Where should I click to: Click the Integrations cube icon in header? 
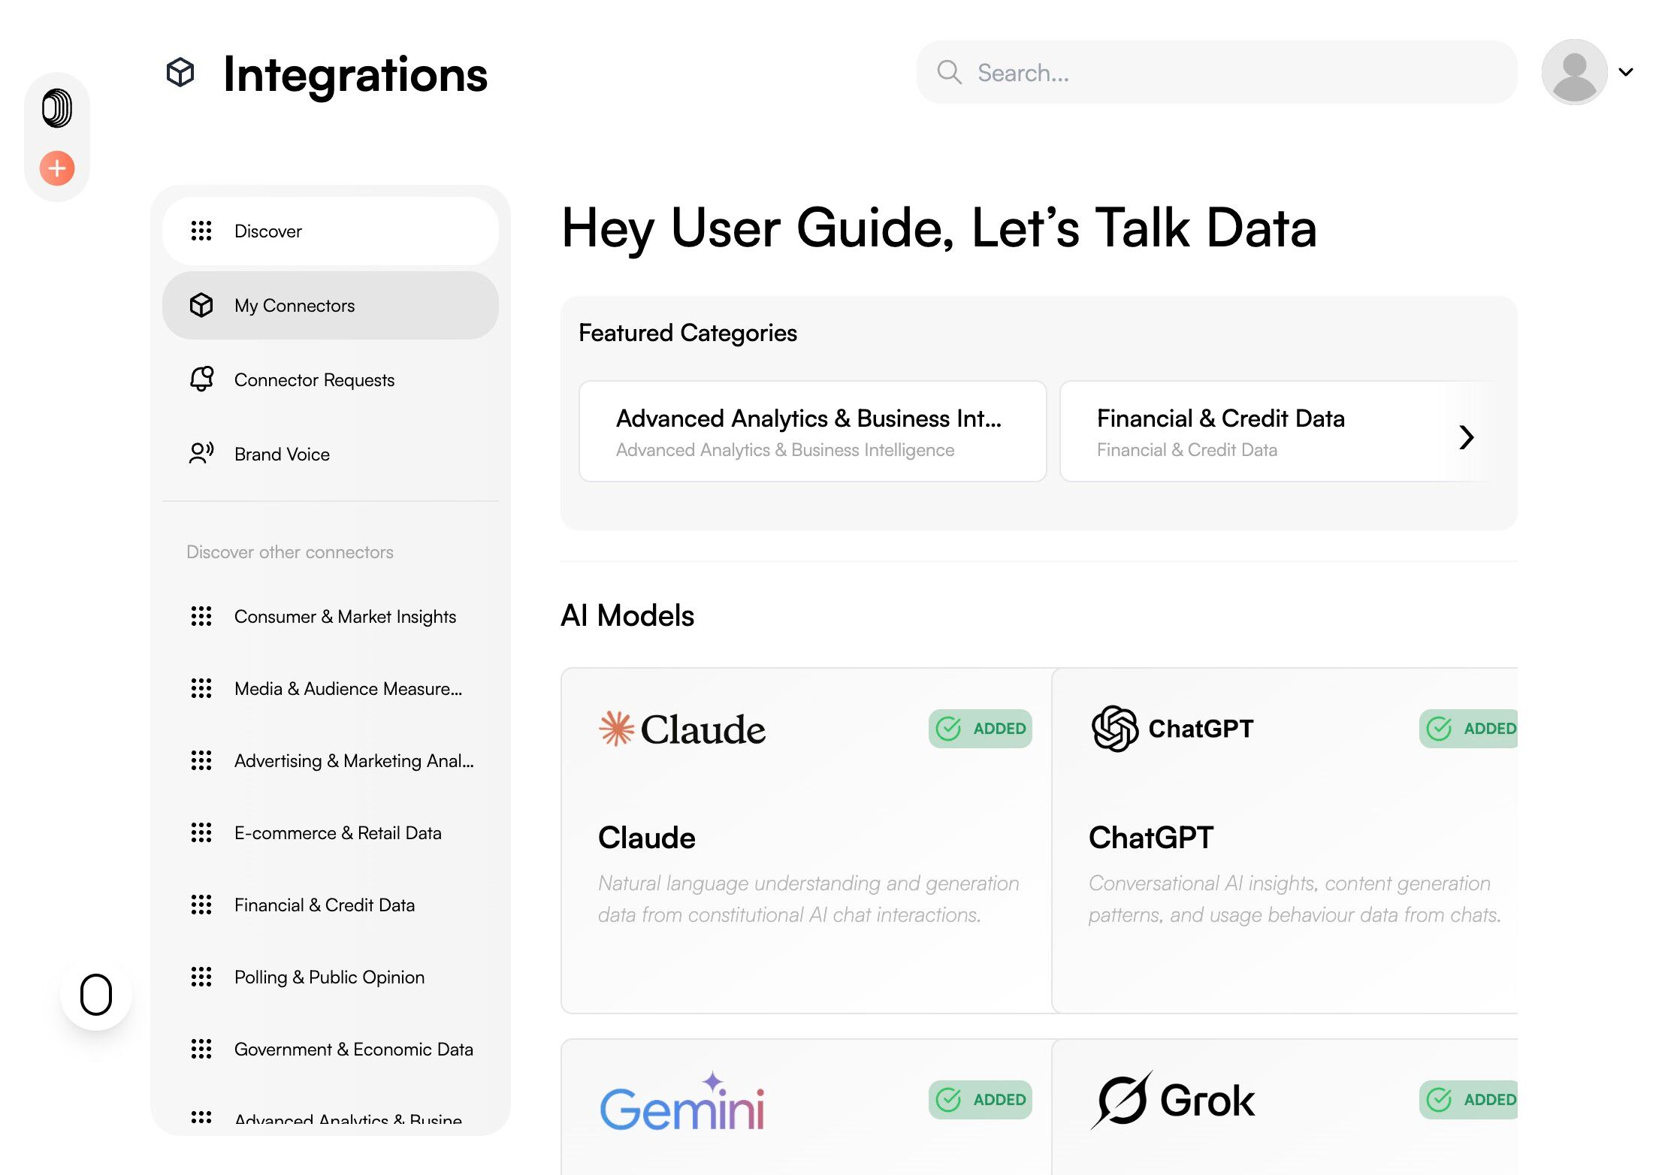click(x=180, y=73)
